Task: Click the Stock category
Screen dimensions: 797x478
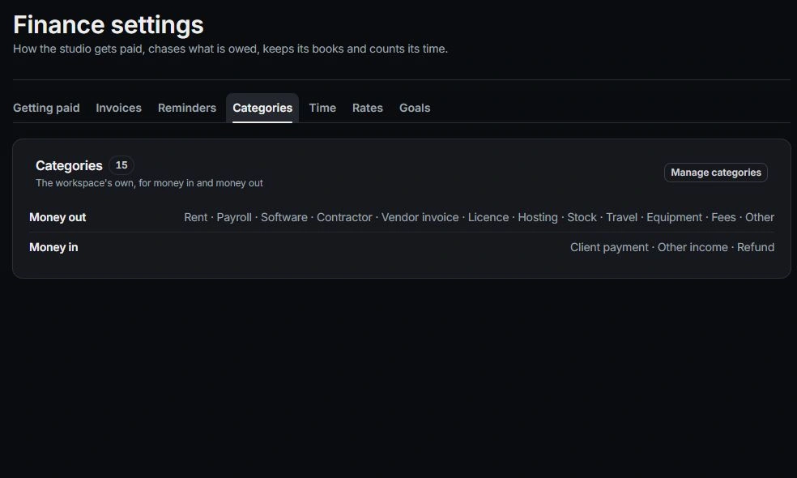Action: tap(582, 217)
